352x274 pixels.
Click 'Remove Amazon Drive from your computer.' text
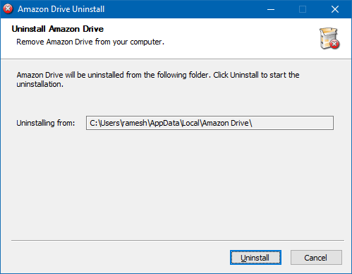(x=90, y=42)
